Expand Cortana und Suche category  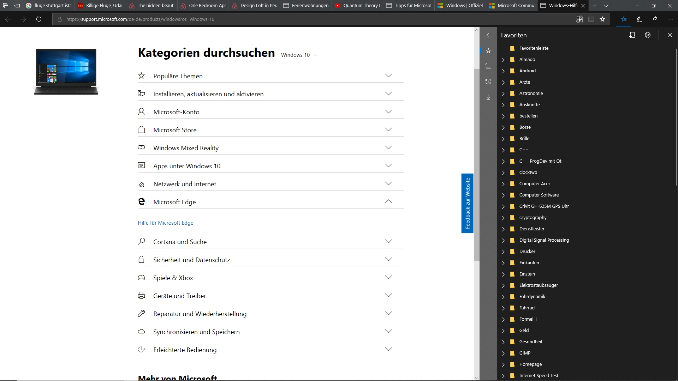270,242
